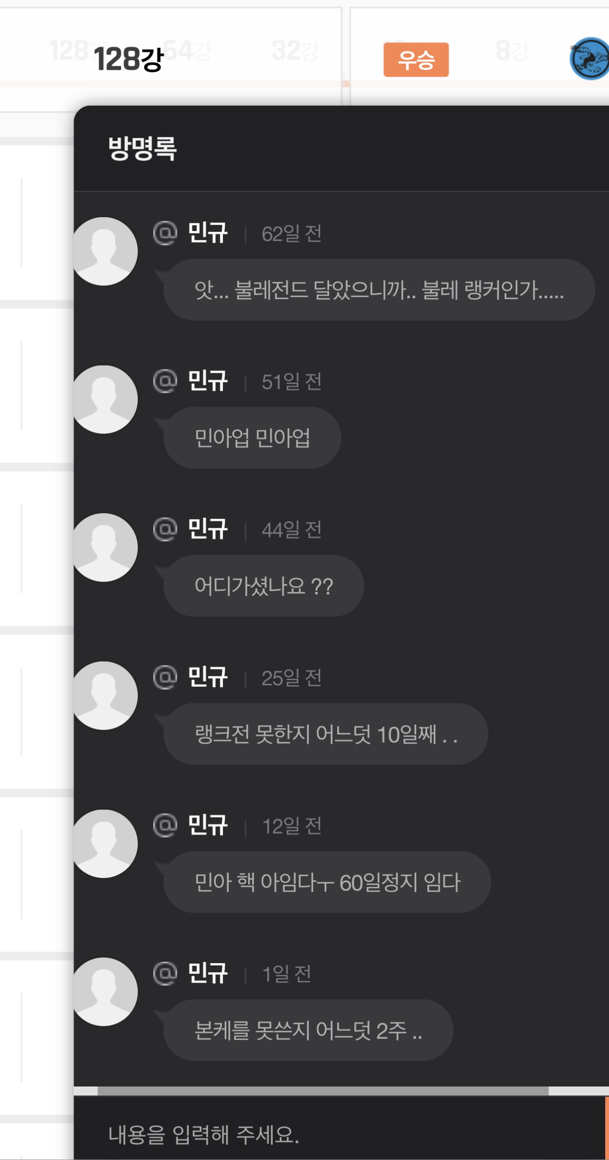Open avatar of the 51일 전 comment
The height and width of the screenshot is (1160, 609).
tap(105, 399)
